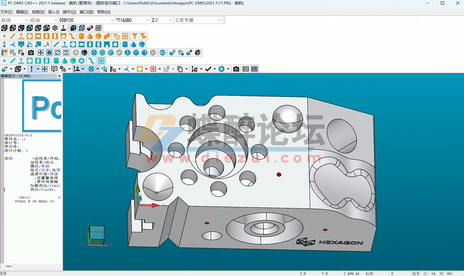Click the blue 启动 alignment text in edit window
The image size is (464, 276).
pos(8,158)
